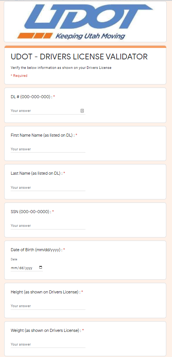Click the form title UDOT - DRIVERS LICENSE VALIDATOR

79,57
